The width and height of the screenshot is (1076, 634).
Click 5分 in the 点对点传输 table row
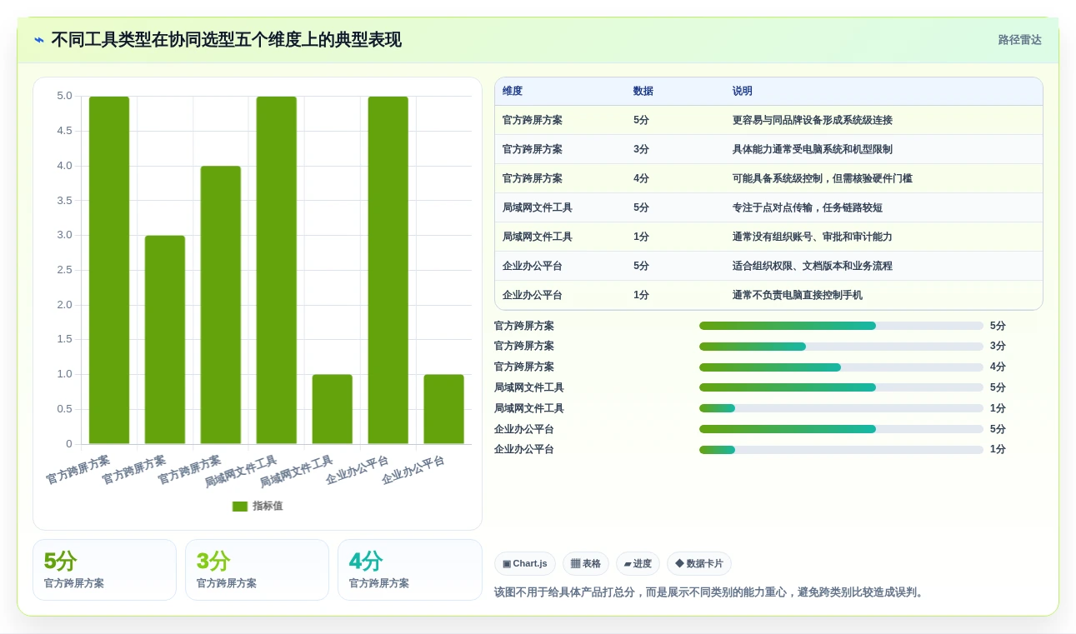641,208
